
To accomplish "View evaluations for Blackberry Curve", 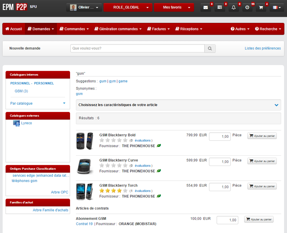I will point(143,166).
